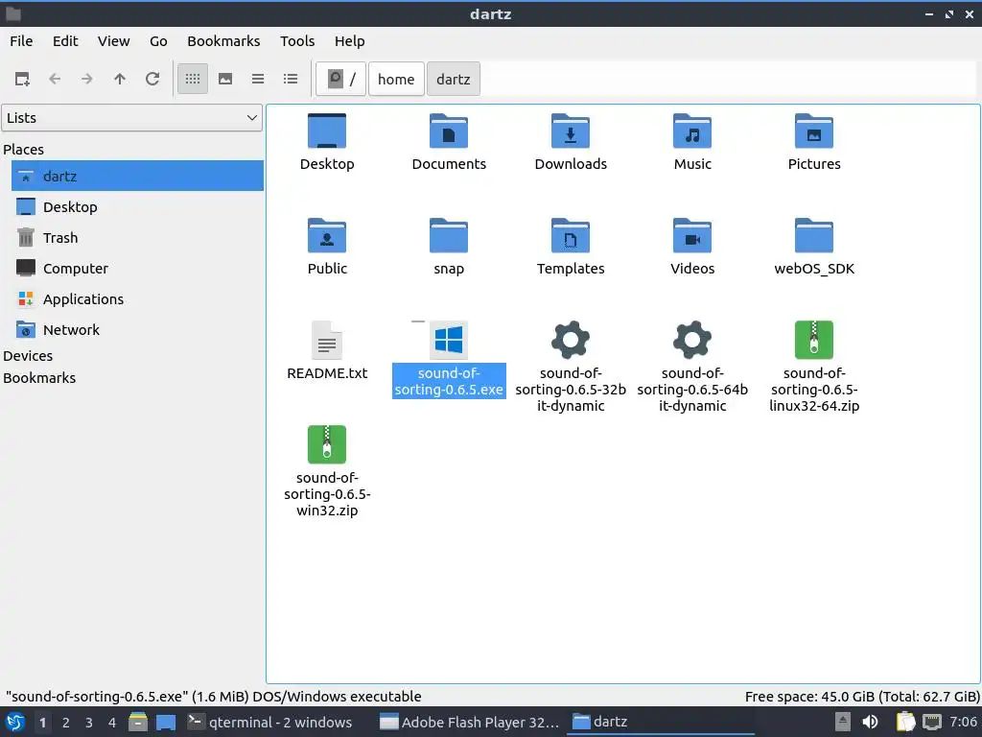Switch to icon view mode
The width and height of the screenshot is (982, 737).
193,79
